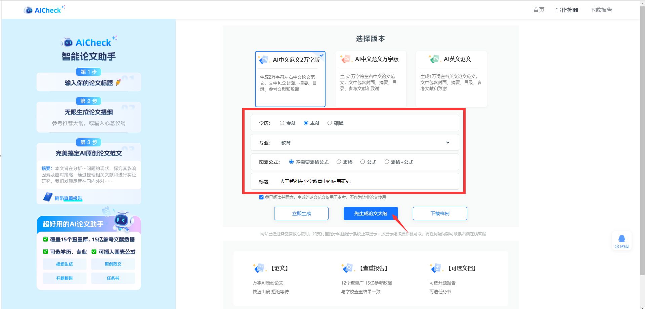
Task: Click the 第 1 步 step badge
Action: click(x=89, y=72)
